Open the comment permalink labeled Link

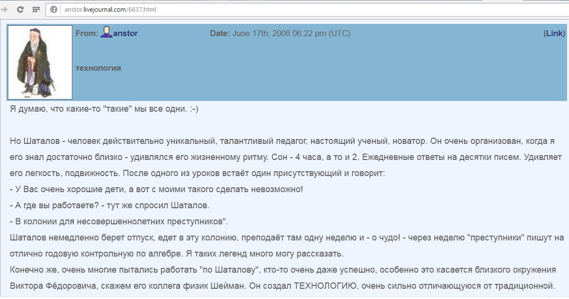[x=554, y=33]
